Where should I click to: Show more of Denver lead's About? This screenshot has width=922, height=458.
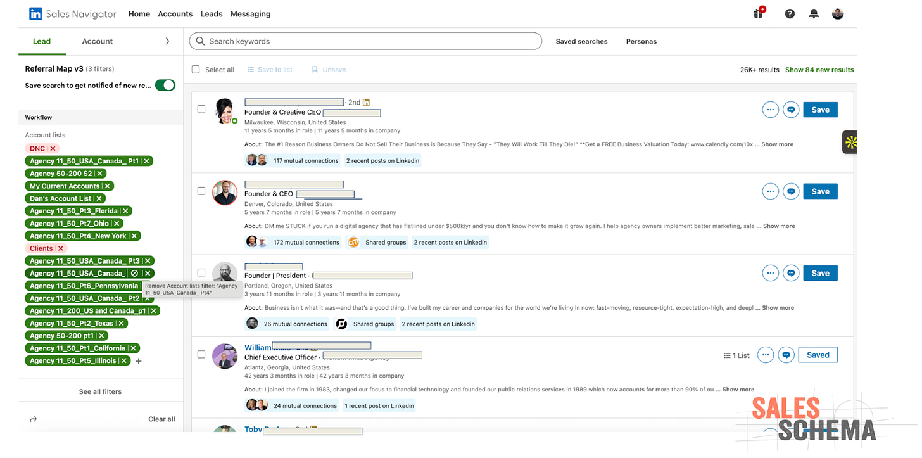pos(779,226)
